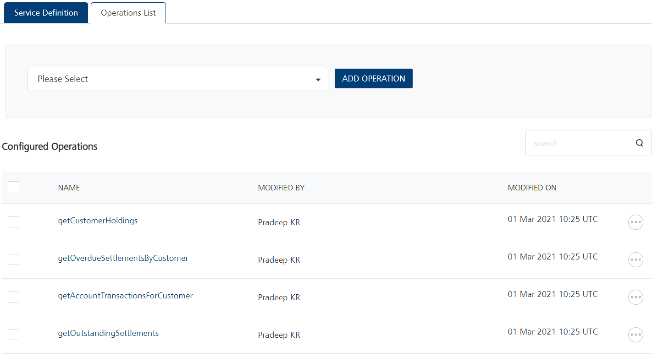The image size is (652, 362).
Task: Open options menu for getAccountTransactionsForCustomer row
Action: click(635, 297)
